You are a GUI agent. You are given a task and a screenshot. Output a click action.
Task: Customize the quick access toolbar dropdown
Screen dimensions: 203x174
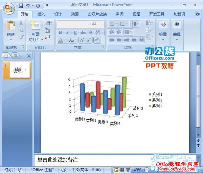click(x=47, y=5)
